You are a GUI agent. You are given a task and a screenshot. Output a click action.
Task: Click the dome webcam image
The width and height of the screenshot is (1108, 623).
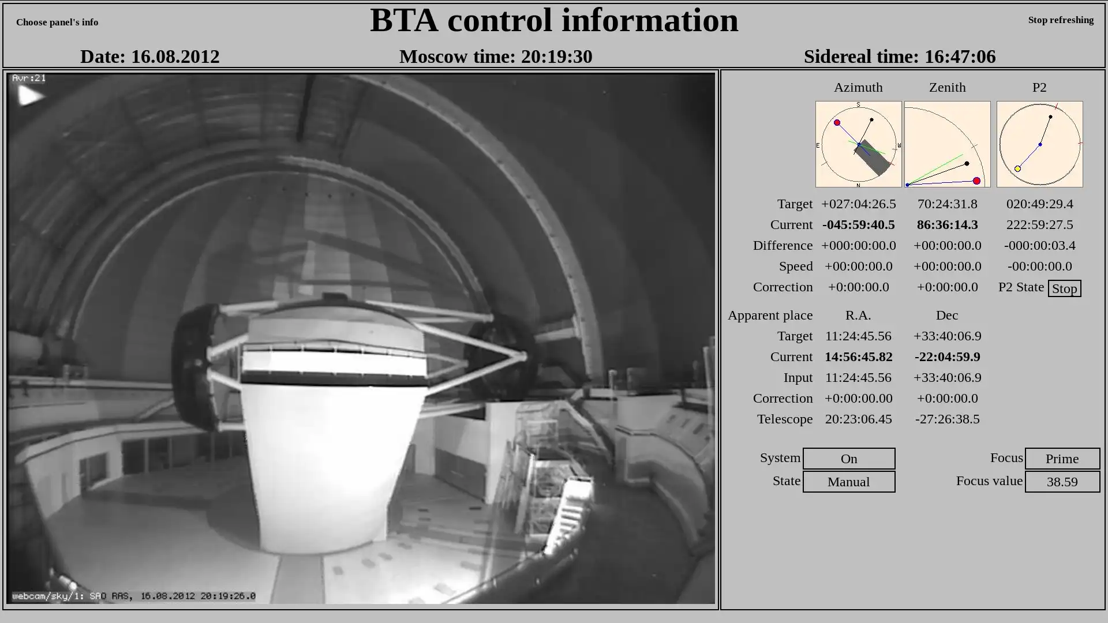pyautogui.click(x=361, y=339)
